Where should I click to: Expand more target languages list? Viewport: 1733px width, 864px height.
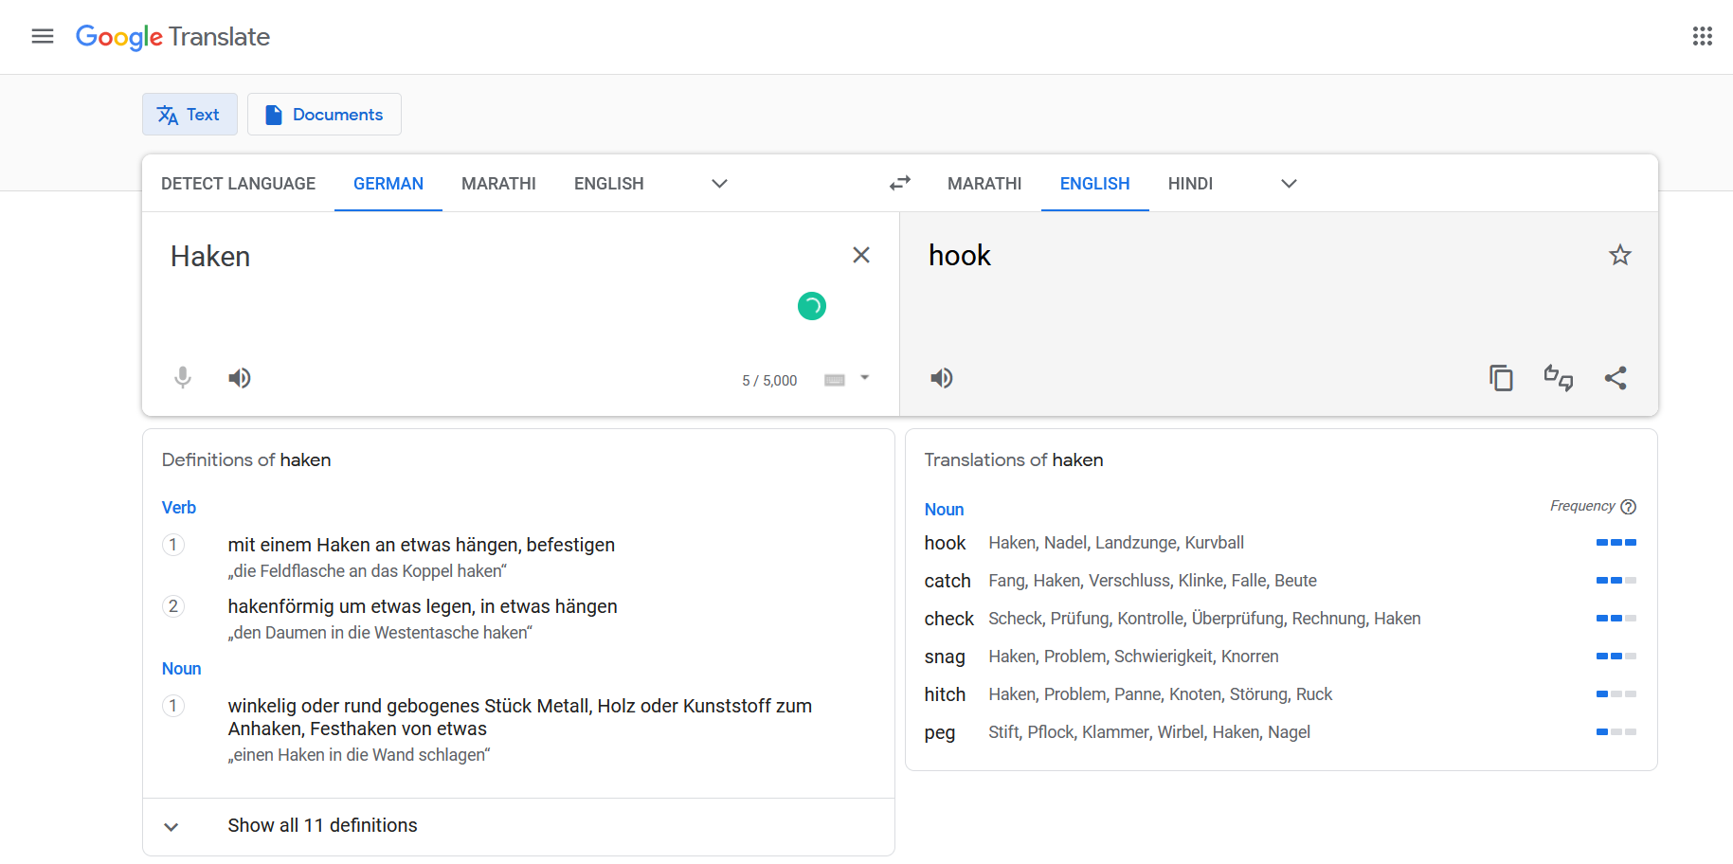(1289, 184)
